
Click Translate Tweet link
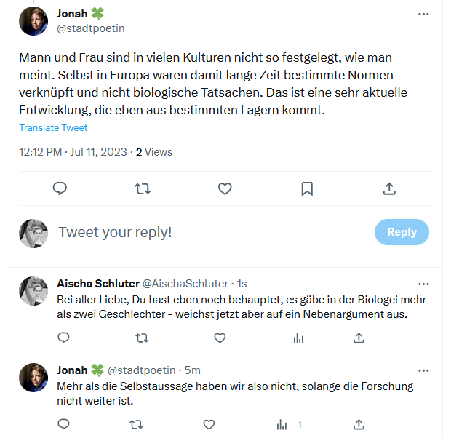53,128
